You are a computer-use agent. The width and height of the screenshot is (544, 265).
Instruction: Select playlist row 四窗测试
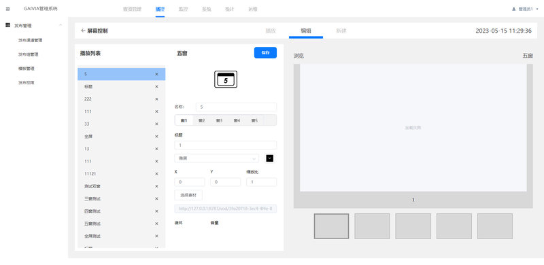point(122,211)
